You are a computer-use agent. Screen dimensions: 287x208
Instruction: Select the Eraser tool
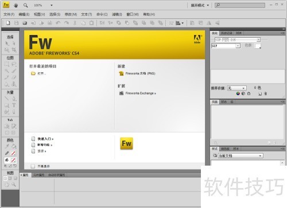point(14,77)
